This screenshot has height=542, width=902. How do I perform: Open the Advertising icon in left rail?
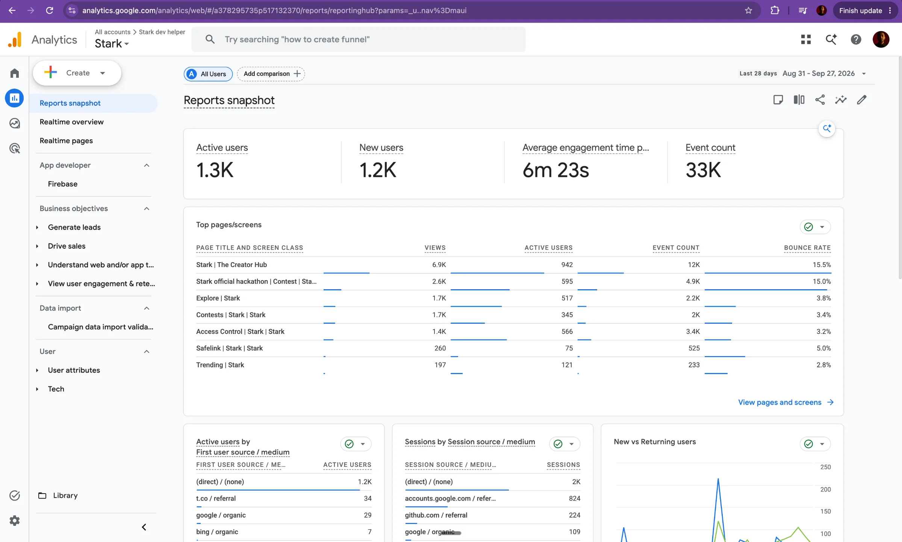coord(15,148)
